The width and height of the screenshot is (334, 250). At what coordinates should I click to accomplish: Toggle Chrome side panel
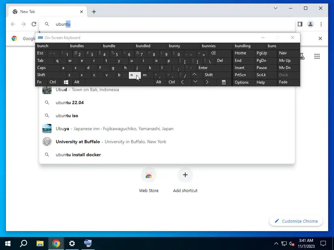300,24
